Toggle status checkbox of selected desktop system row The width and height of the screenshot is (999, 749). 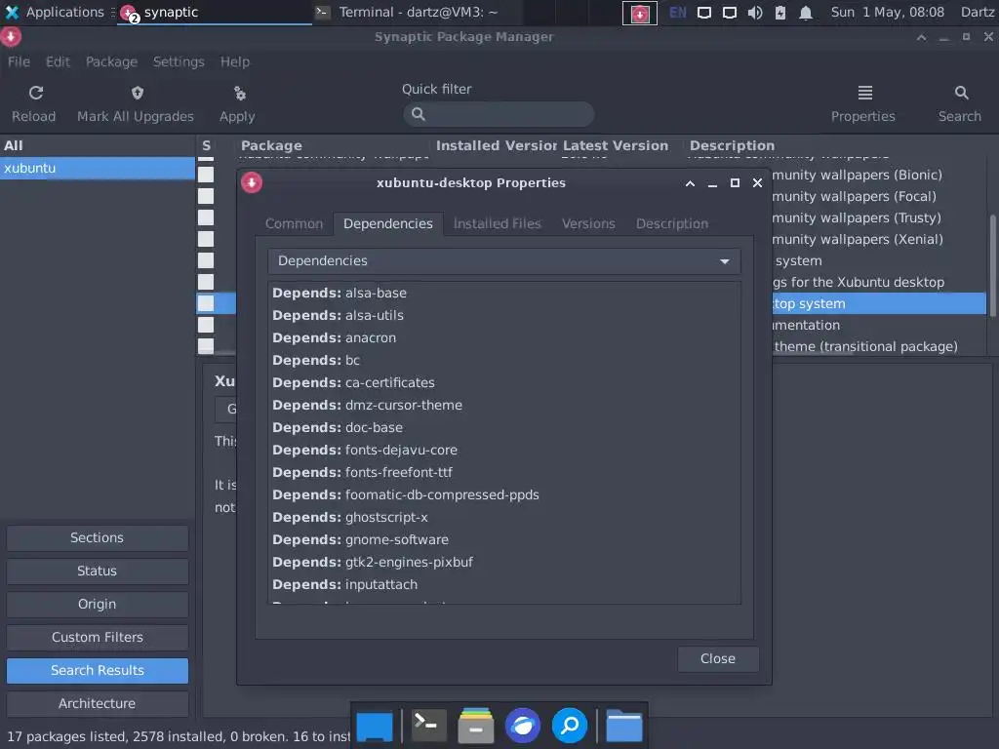206,303
